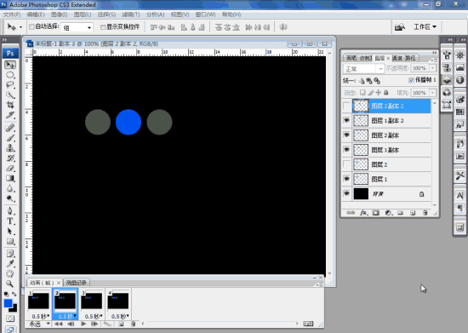Viewport: 468px width, 333px height.
Task: Select the Dodge tool
Action: tap(10, 198)
